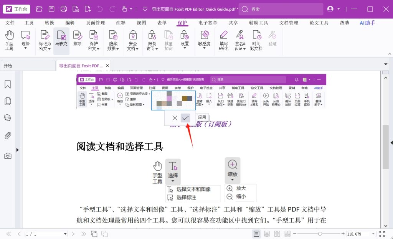Screen dimensions: 393x239
Task: Open the attachments paperclip panel in sidebar
Action: pos(7,135)
